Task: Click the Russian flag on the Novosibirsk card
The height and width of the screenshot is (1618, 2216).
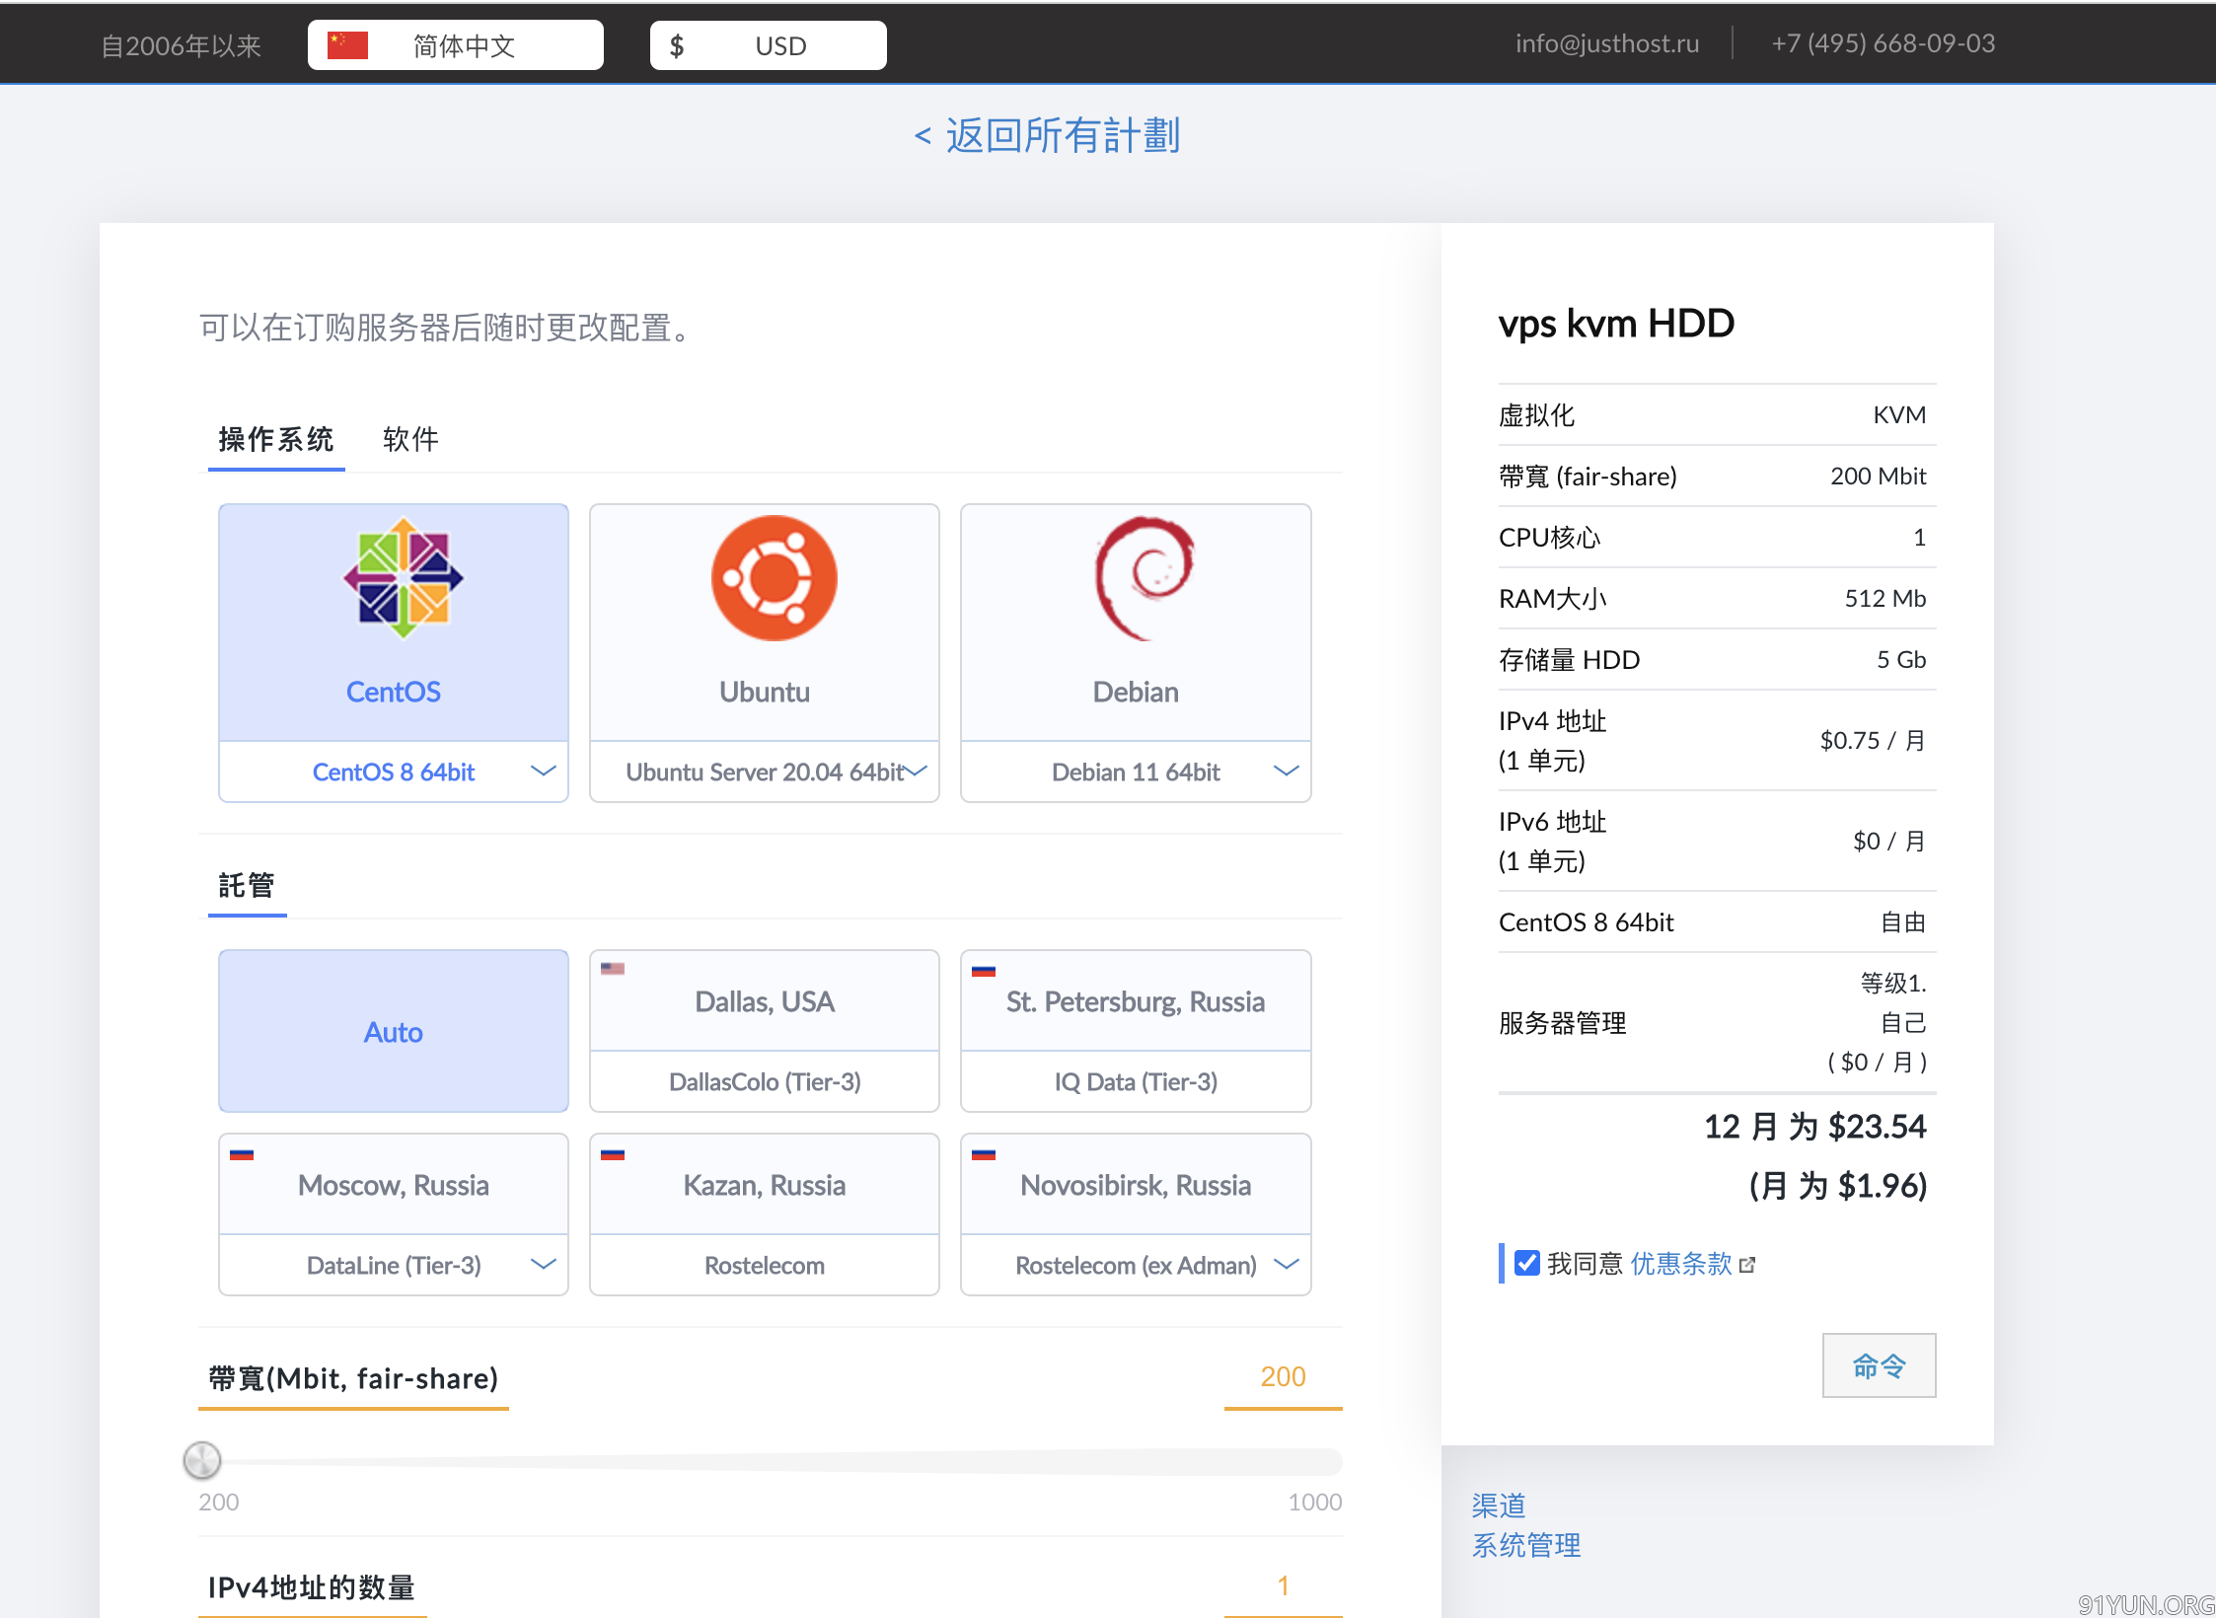Action: [x=984, y=1153]
